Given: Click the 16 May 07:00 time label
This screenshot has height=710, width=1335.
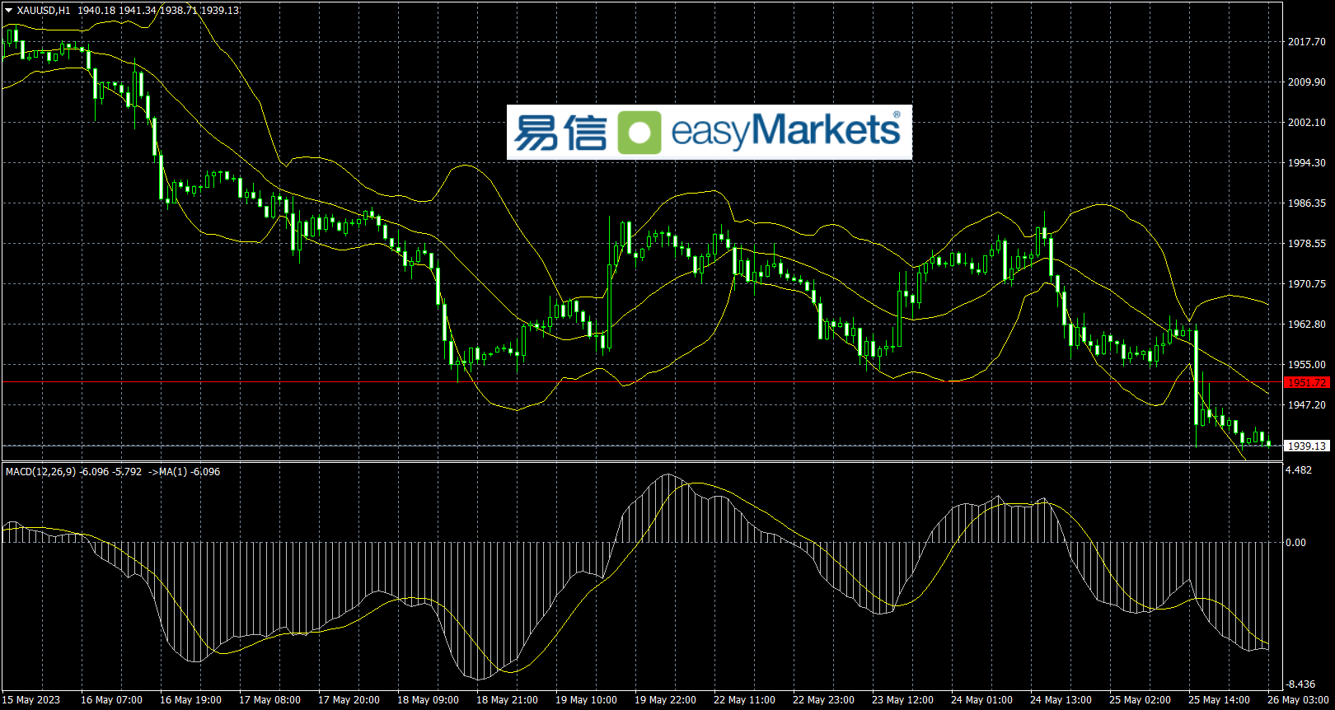Looking at the screenshot, I should pos(111,700).
